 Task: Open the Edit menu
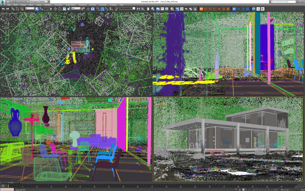[9, 5]
